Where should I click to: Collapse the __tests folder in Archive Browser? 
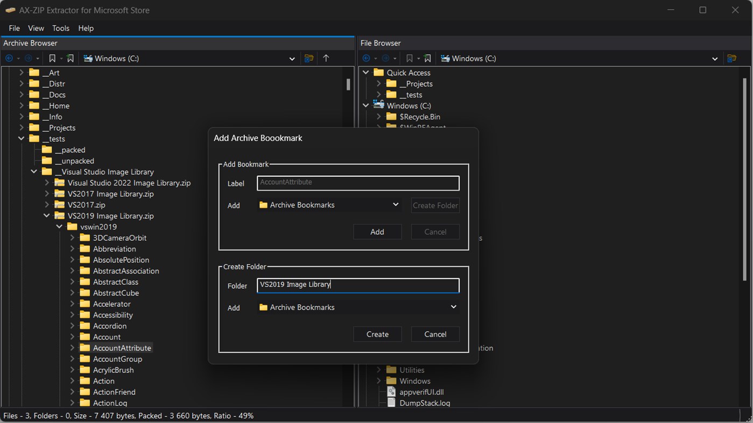point(22,139)
